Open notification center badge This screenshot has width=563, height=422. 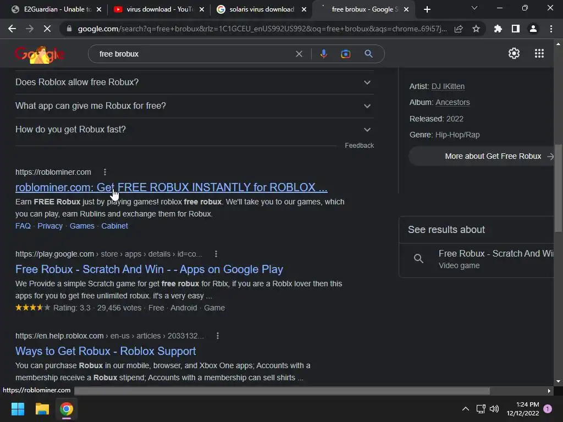coord(548,409)
